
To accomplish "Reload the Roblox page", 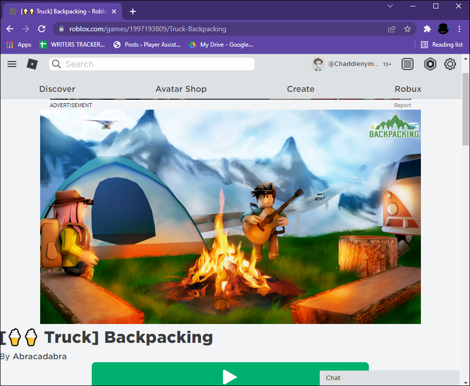I will coord(42,29).
